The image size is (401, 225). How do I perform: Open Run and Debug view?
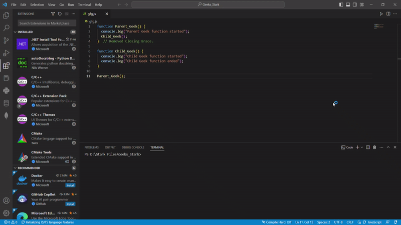6,53
